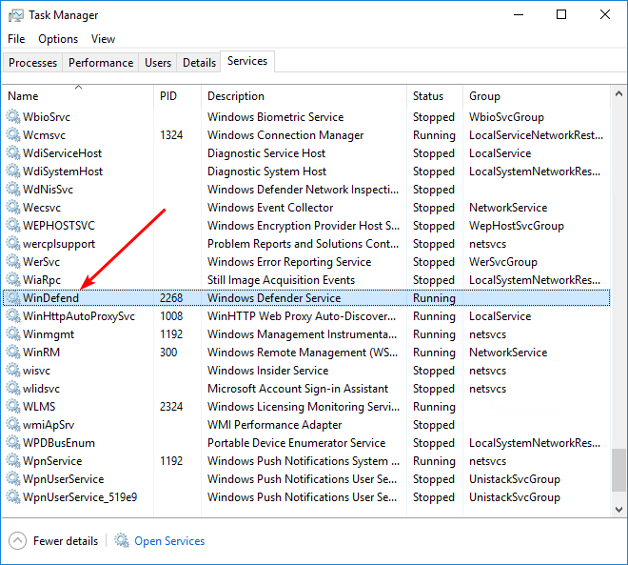The width and height of the screenshot is (628, 565).
Task: Click the gear icon beside Winmgmt
Action: pyautogui.click(x=13, y=334)
